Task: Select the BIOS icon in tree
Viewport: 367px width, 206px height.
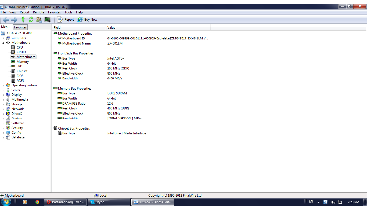Action: (x=13, y=76)
